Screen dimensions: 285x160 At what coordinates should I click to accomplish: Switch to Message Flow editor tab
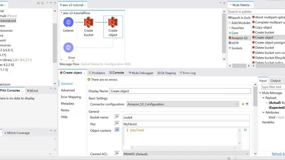(69, 64)
